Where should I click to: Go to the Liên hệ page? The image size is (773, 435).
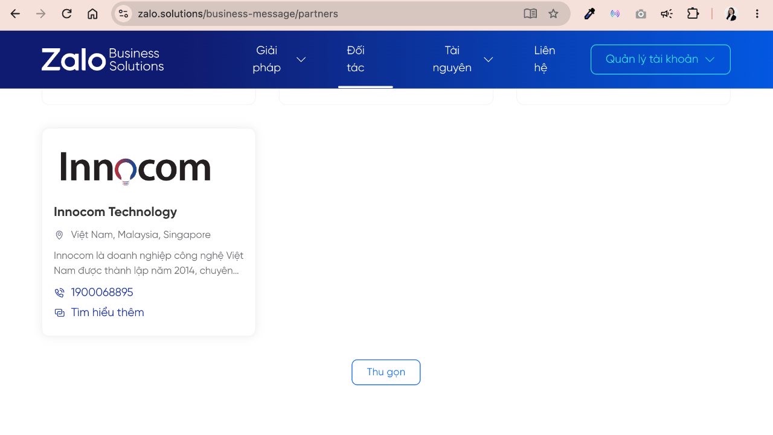[545, 59]
